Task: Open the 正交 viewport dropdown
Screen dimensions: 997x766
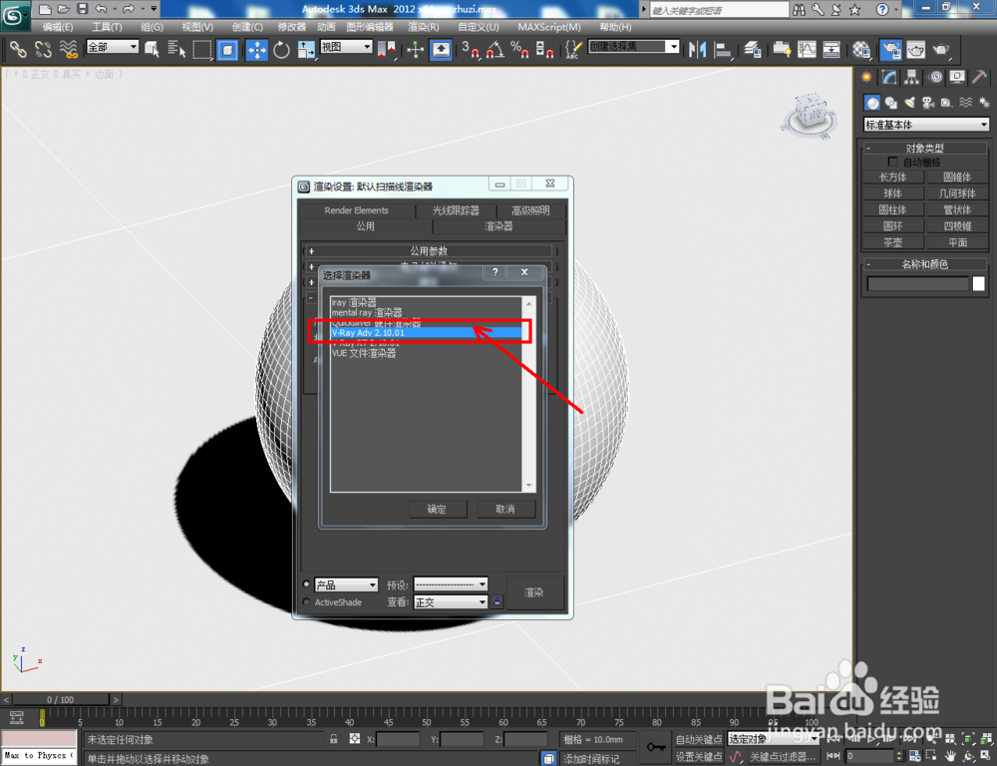Action: [449, 601]
